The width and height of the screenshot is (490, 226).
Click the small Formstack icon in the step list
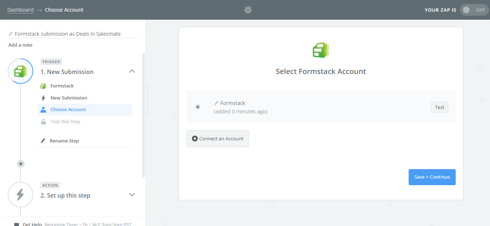click(x=43, y=86)
